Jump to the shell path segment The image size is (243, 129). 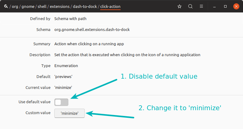point(41,6)
